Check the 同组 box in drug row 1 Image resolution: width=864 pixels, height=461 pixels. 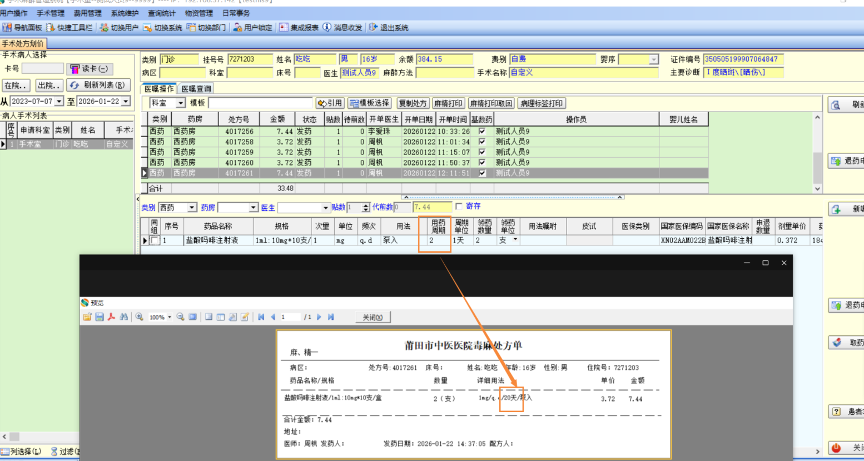pyautogui.click(x=155, y=240)
